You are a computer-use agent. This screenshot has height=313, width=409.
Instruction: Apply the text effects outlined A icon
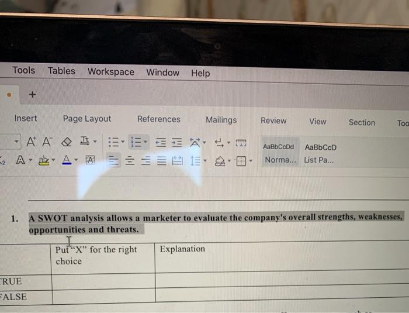pos(20,160)
